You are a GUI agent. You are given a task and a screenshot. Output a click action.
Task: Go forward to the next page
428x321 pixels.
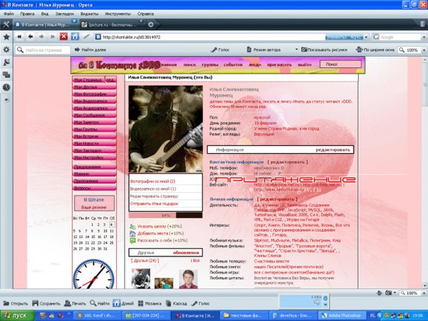[42, 37]
